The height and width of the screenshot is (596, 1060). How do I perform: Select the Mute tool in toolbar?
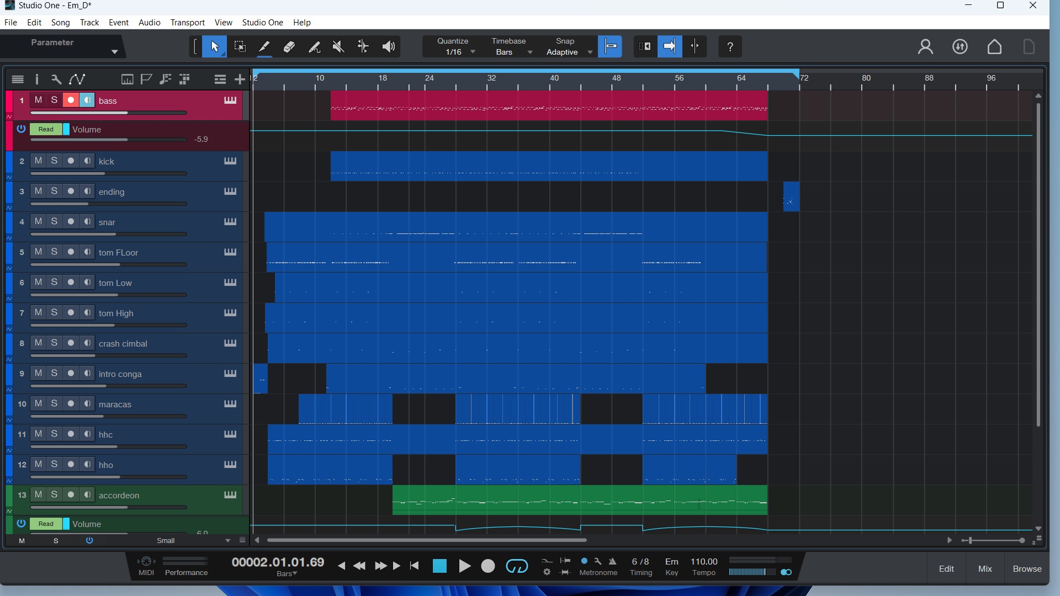[338, 47]
